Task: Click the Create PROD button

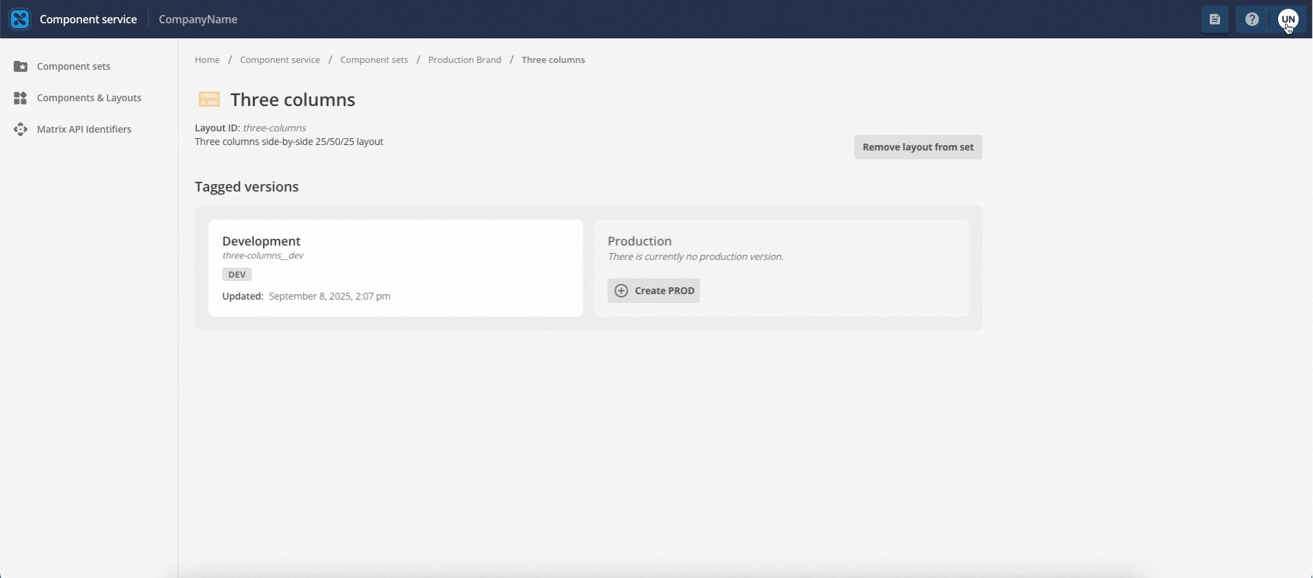Action: (x=654, y=291)
